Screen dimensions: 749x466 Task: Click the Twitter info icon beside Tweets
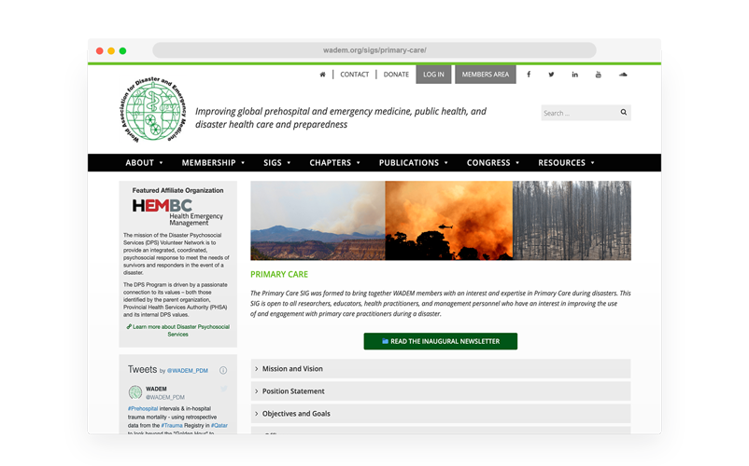[223, 370]
